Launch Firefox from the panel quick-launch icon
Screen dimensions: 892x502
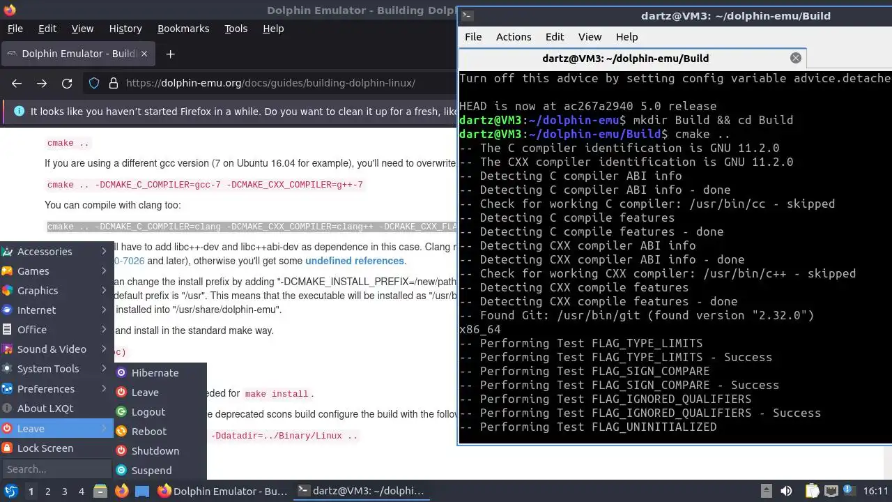tap(121, 491)
